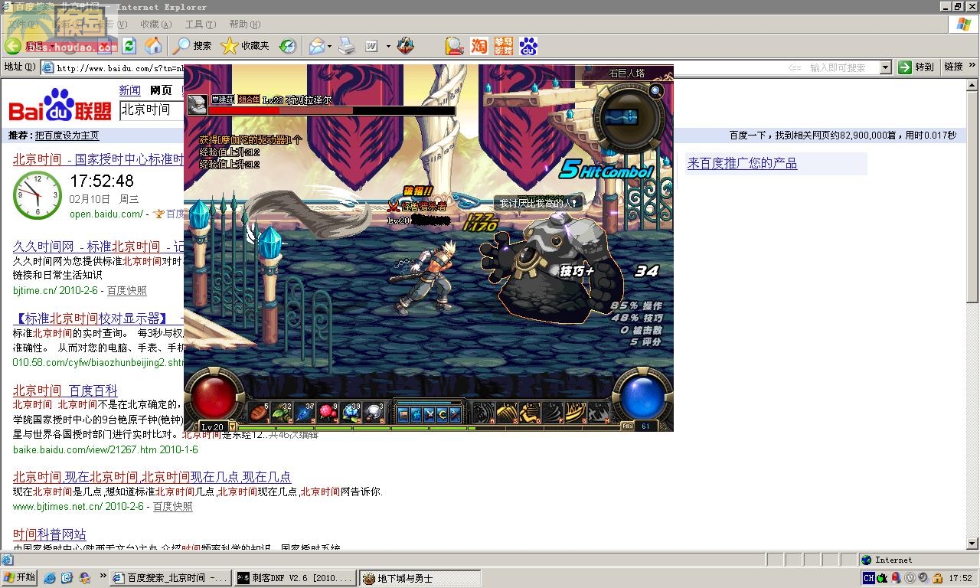Image resolution: width=980 pixels, height=588 pixels.
Task: Expand the Lv.20 dropdown arrow in game
Action: coord(233,426)
